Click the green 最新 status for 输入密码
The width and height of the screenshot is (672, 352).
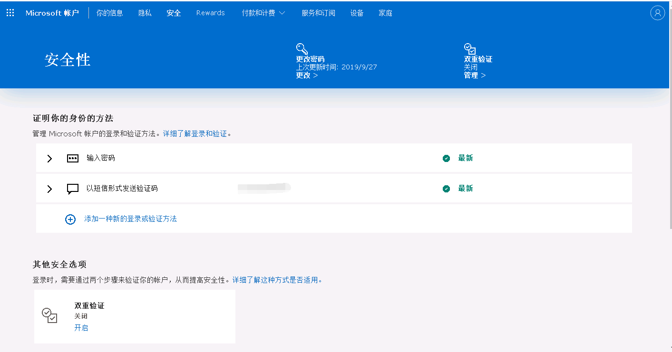(x=465, y=158)
